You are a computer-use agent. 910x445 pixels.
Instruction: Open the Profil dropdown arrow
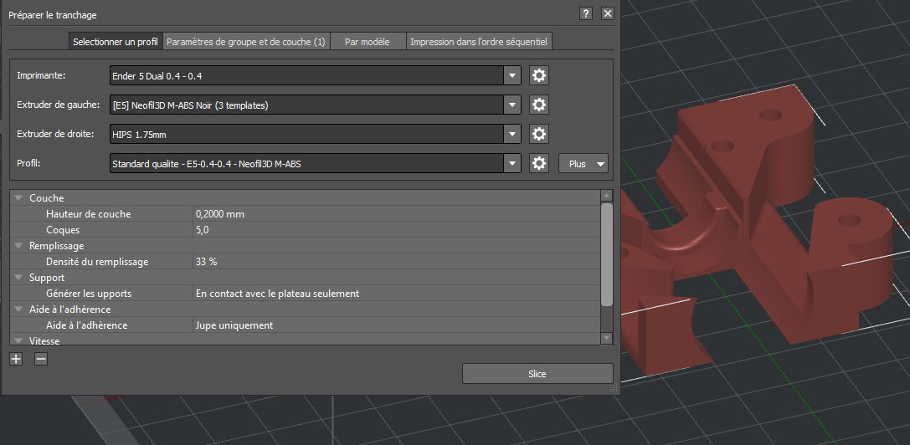(x=512, y=164)
